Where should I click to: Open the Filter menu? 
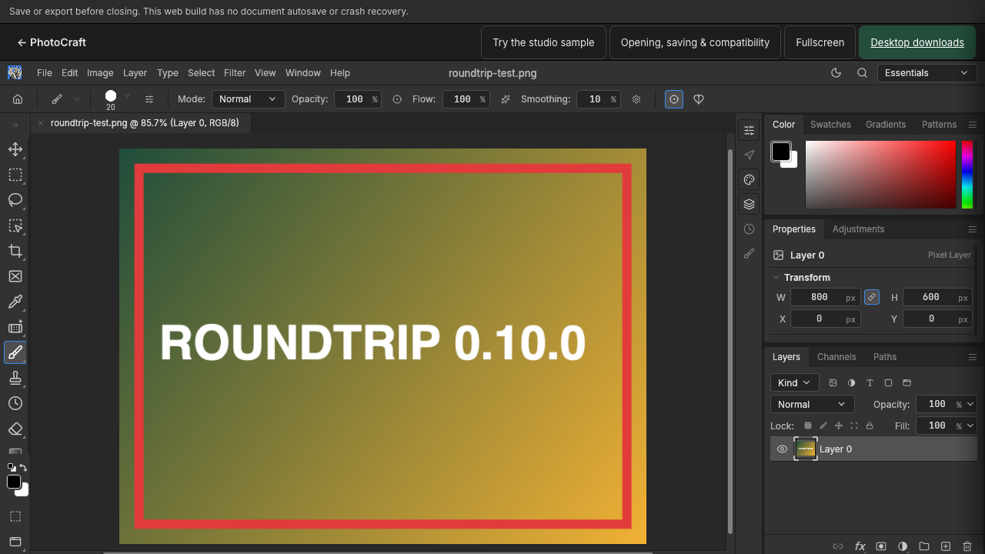[x=235, y=73]
